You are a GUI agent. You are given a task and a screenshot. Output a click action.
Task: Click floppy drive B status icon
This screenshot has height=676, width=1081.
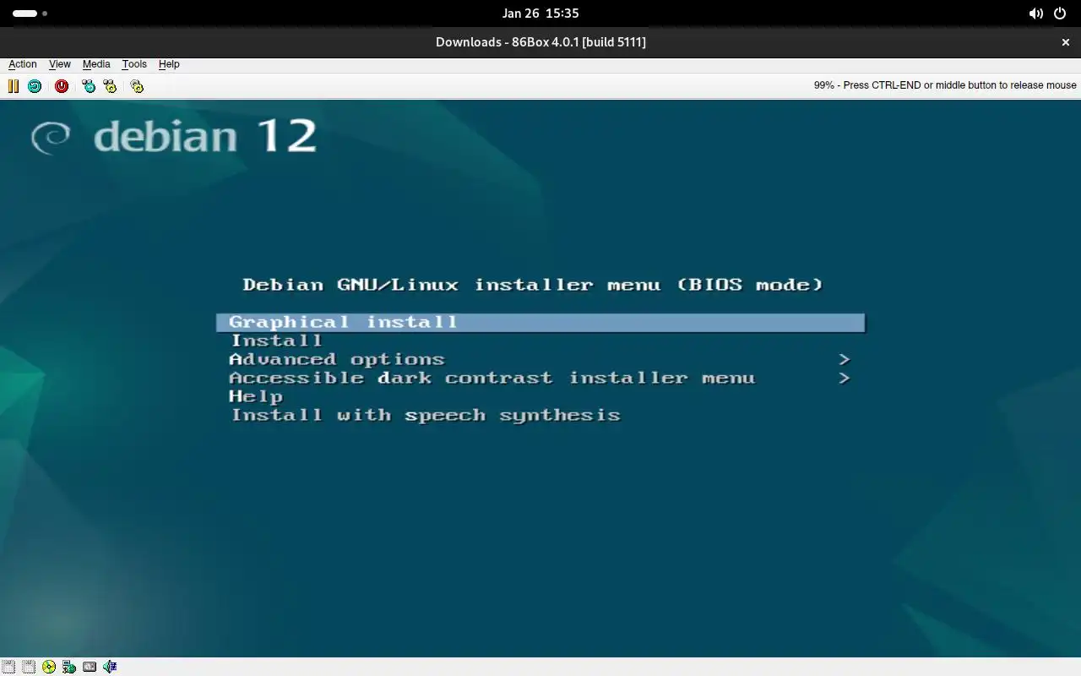coord(29,667)
